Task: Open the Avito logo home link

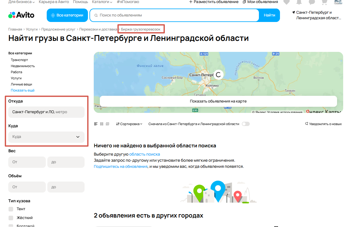Action: click(21, 15)
